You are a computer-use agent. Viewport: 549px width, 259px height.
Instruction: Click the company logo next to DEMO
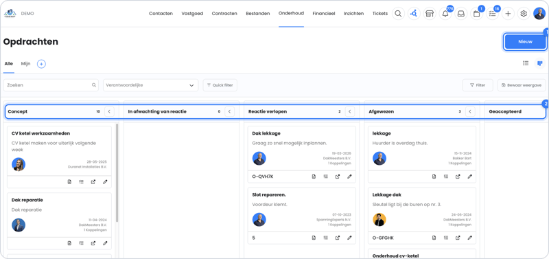click(x=10, y=14)
